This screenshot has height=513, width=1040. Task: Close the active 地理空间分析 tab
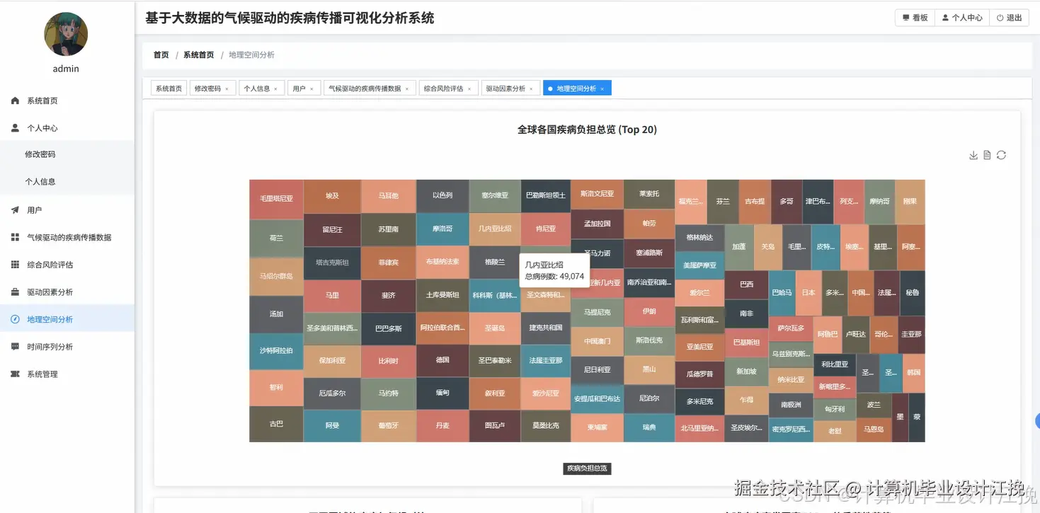coord(602,89)
